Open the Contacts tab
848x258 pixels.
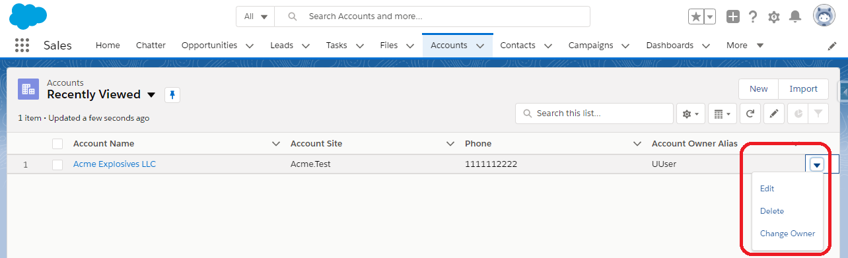click(518, 46)
